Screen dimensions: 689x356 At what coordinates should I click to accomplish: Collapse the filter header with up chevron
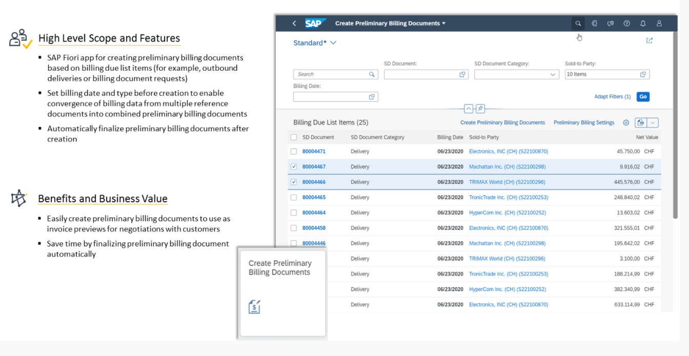(x=468, y=109)
